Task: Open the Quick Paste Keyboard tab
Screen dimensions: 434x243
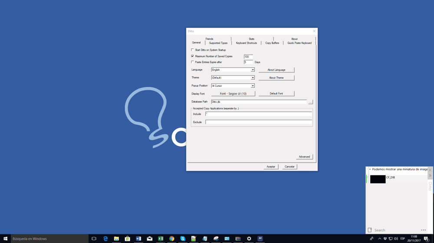Action: tap(299, 43)
